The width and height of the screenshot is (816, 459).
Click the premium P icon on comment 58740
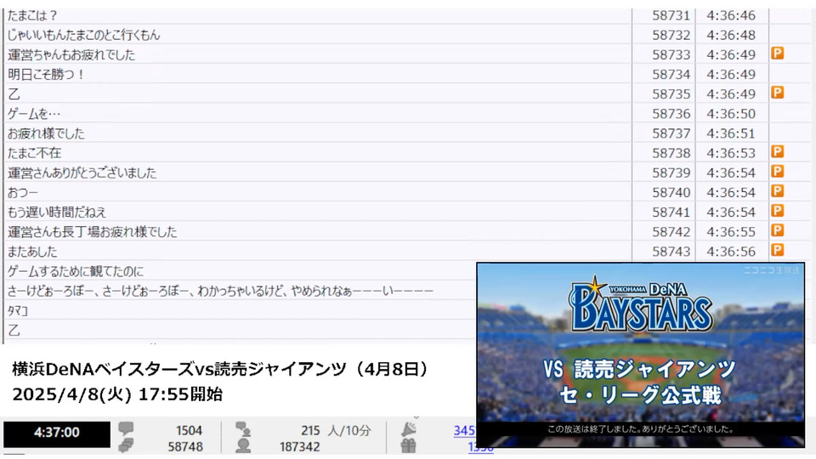[x=778, y=191]
